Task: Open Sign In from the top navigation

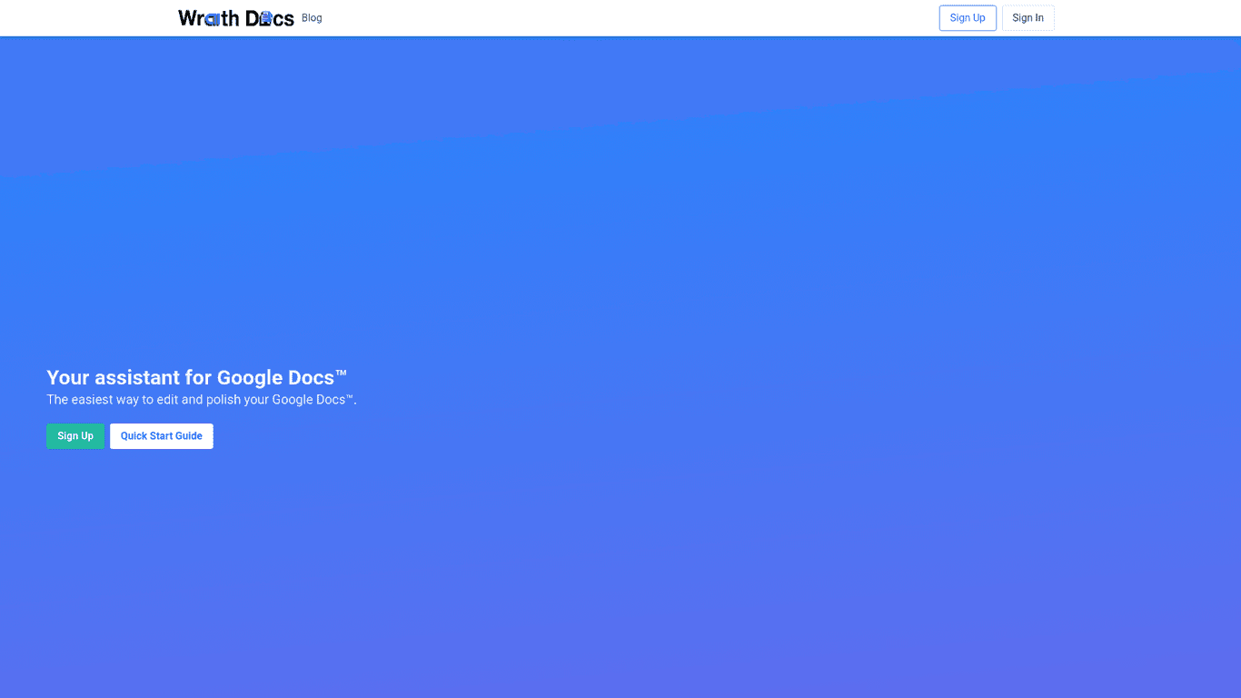Action: coord(1028,18)
